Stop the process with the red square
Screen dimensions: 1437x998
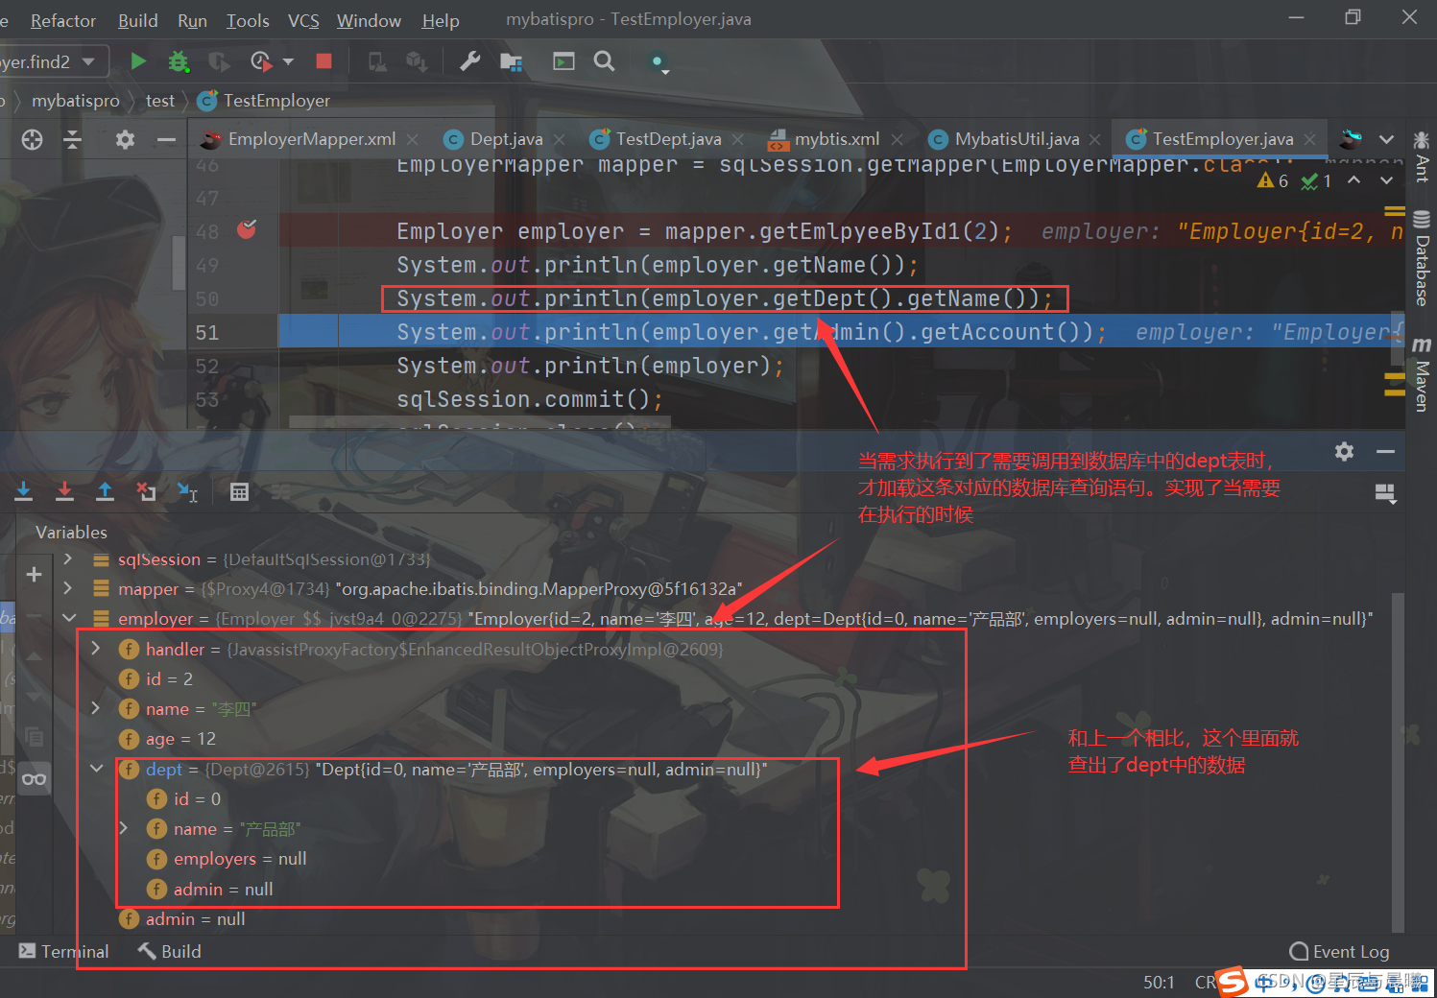[323, 61]
